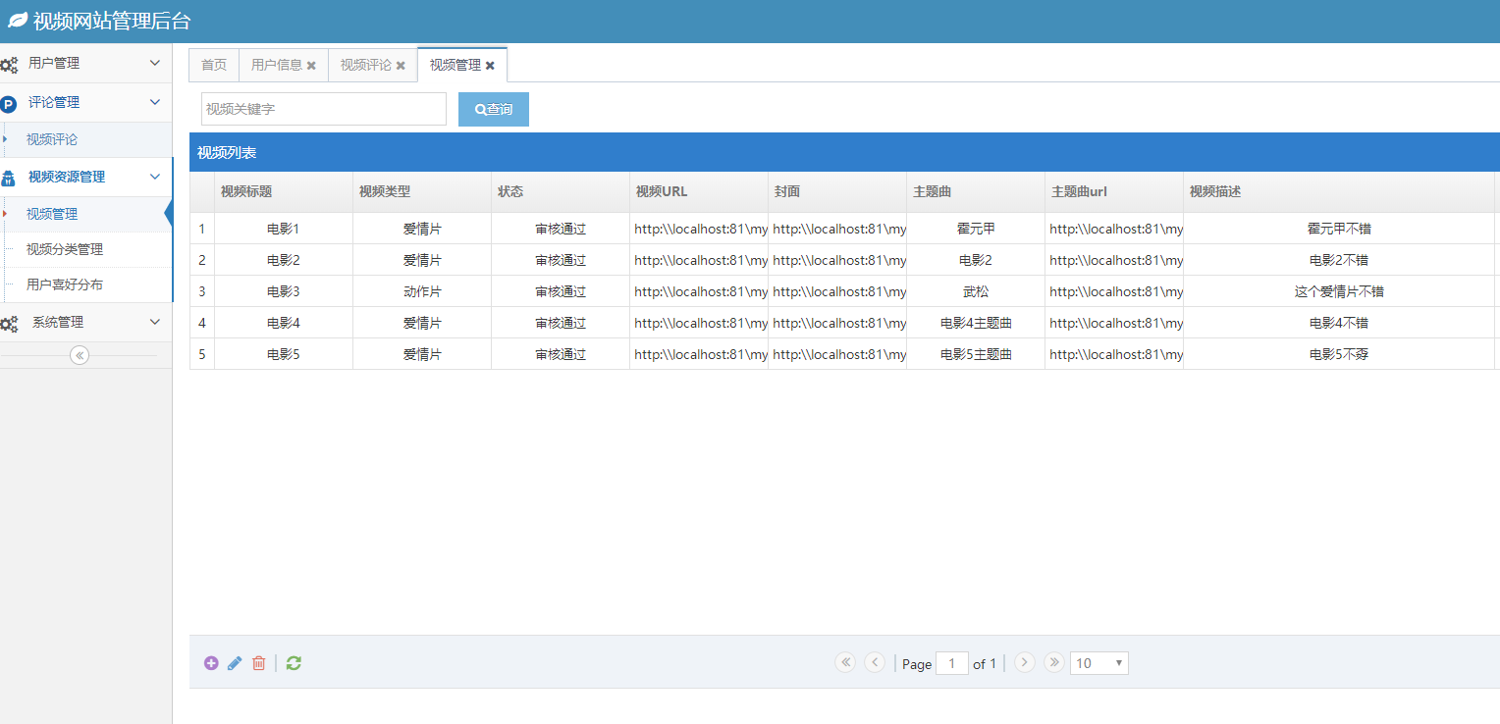This screenshot has height=724, width=1500.
Task: Click the 视频关键字 search input field
Action: (x=323, y=109)
